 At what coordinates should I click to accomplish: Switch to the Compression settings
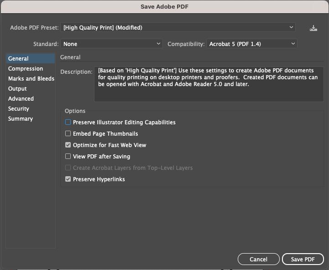26,69
